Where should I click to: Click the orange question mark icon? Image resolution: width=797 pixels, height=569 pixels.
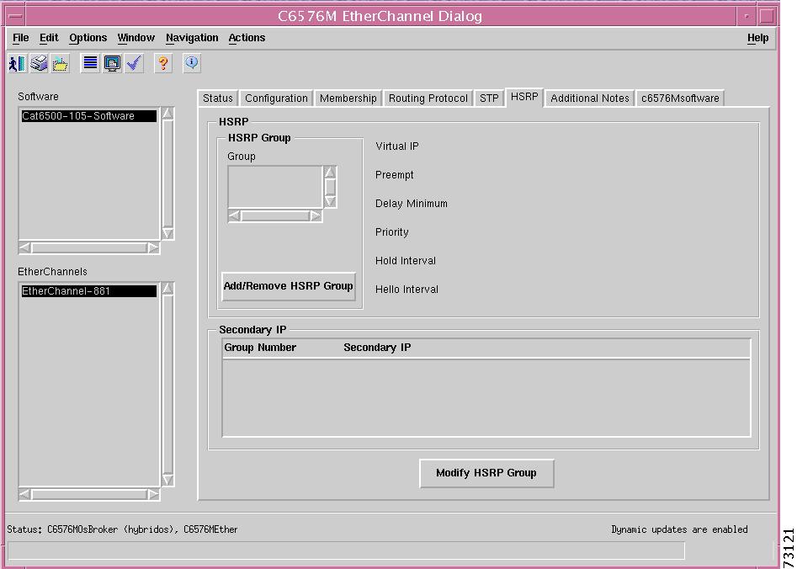point(162,64)
